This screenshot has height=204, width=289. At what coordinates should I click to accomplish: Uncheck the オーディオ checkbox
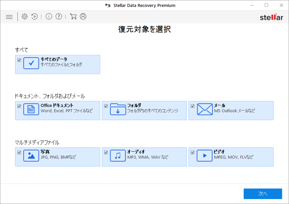coord(106,152)
